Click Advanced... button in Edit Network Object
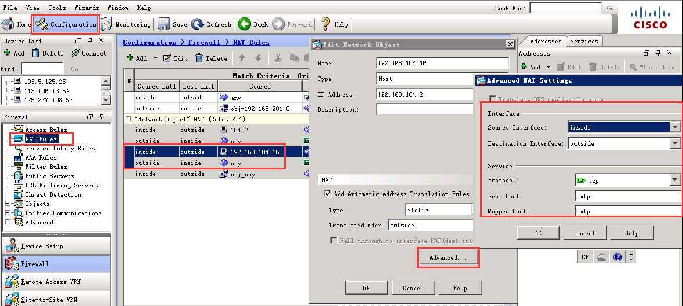 tap(448, 258)
